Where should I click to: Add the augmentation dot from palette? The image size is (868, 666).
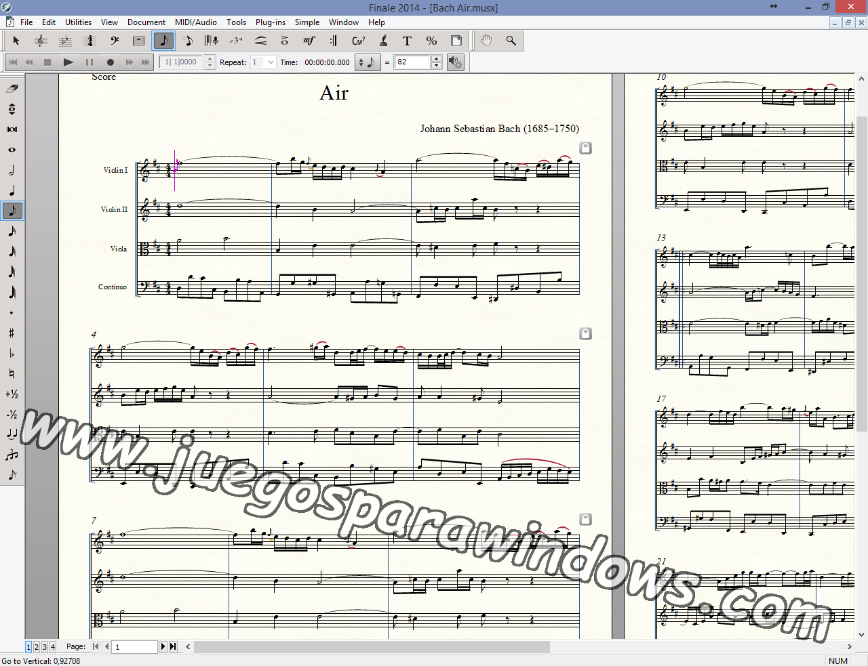[12, 312]
